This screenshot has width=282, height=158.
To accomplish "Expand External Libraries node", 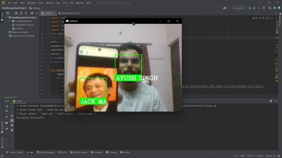I will tap(6, 32).
